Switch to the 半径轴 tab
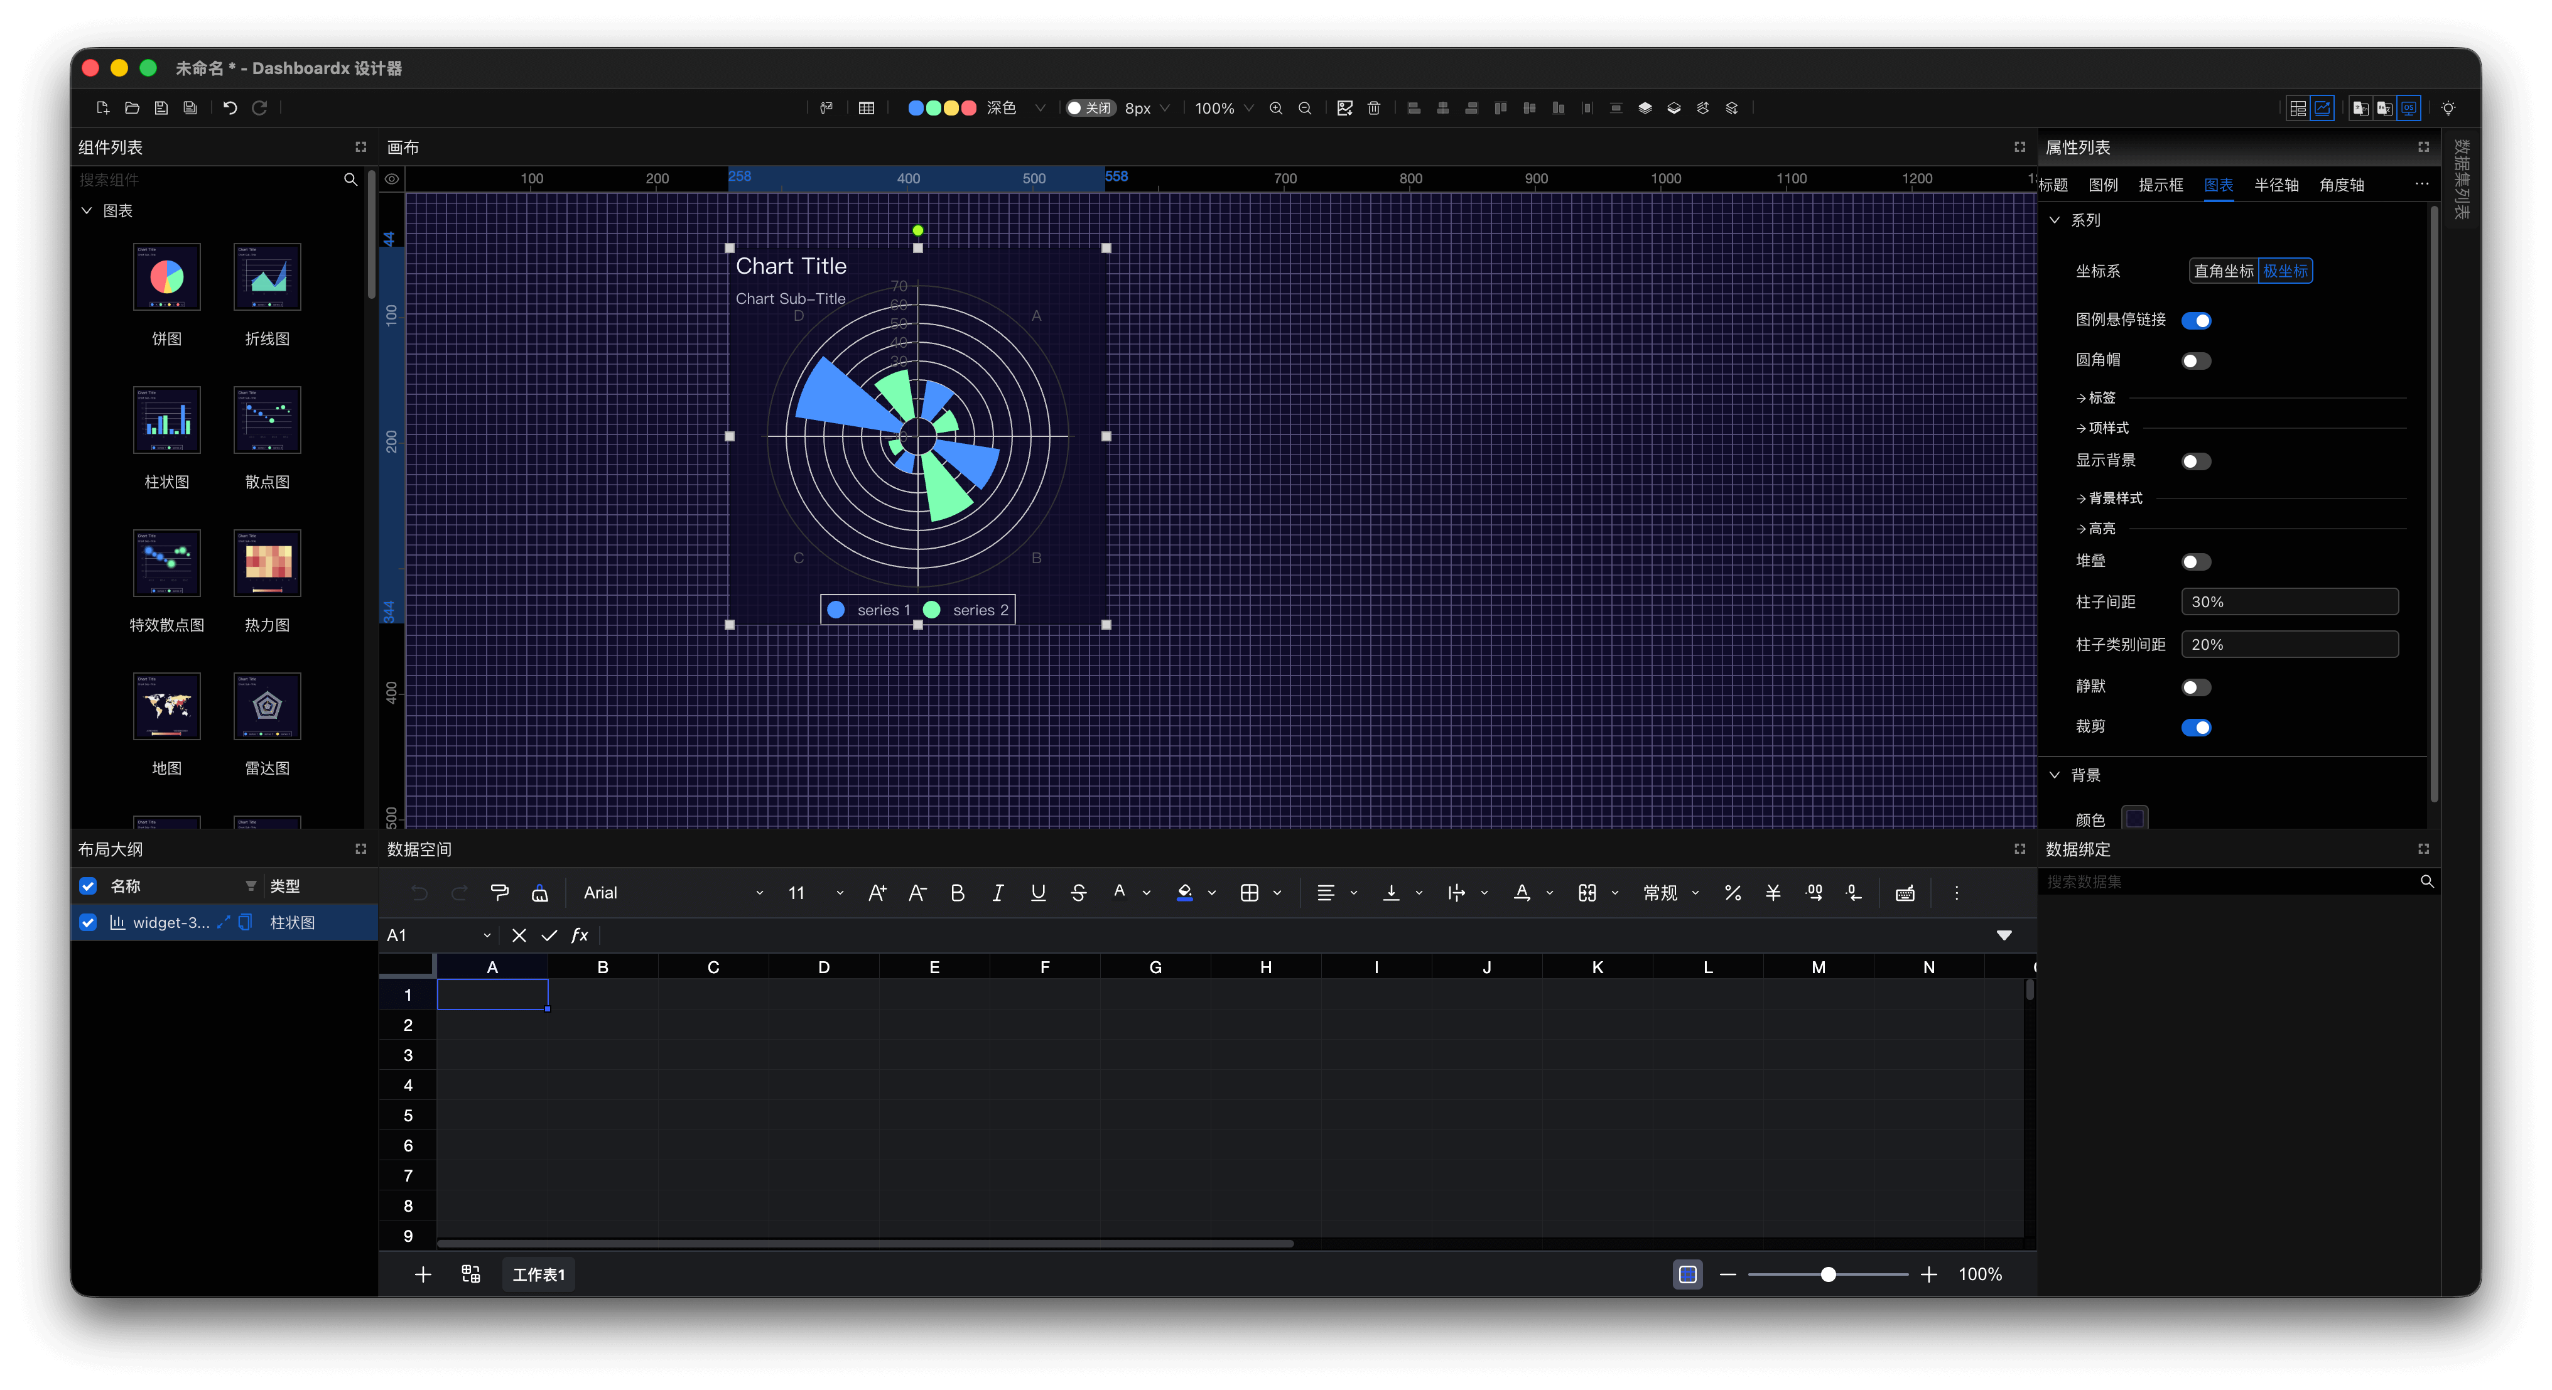Viewport: 2552px width, 1390px height. click(2276, 185)
